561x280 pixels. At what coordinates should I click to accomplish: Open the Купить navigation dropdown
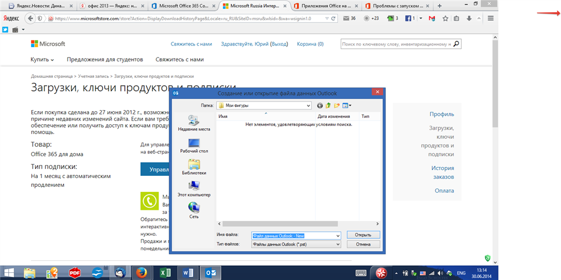pyautogui.click(x=42, y=59)
